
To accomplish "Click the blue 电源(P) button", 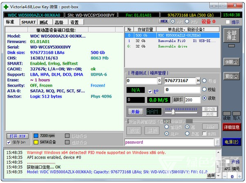I will 232,142.
